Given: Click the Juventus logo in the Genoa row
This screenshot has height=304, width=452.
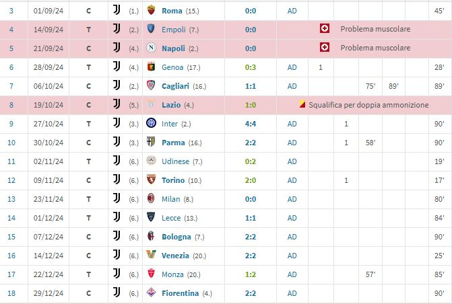Looking at the screenshot, I should click(117, 67).
